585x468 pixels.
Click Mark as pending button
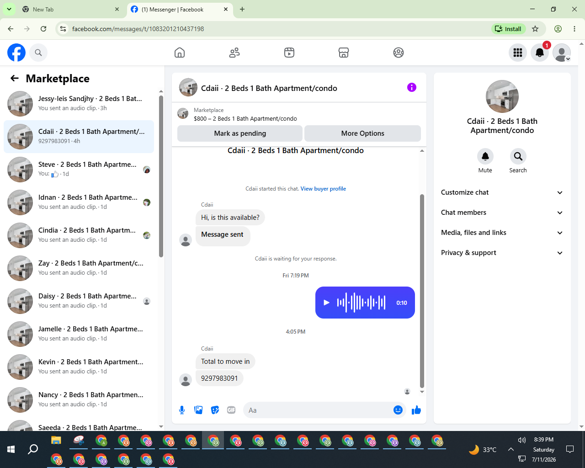click(240, 133)
